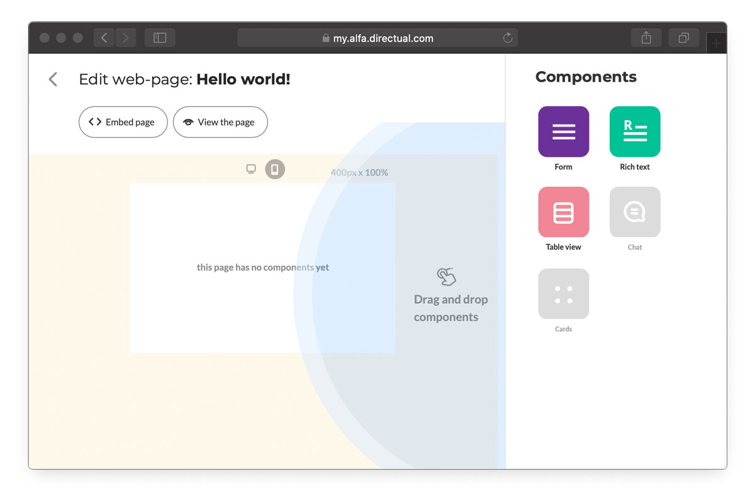Click the drag and drop hand icon

pos(446,276)
